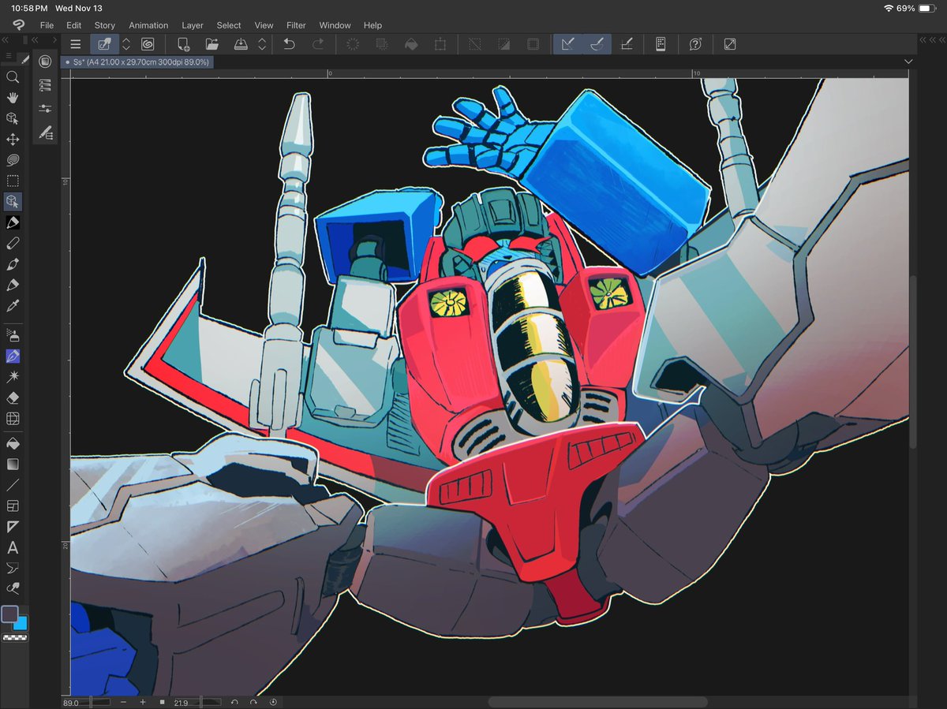The image size is (947, 709).
Task: Open the Edit menu
Action: (x=74, y=25)
